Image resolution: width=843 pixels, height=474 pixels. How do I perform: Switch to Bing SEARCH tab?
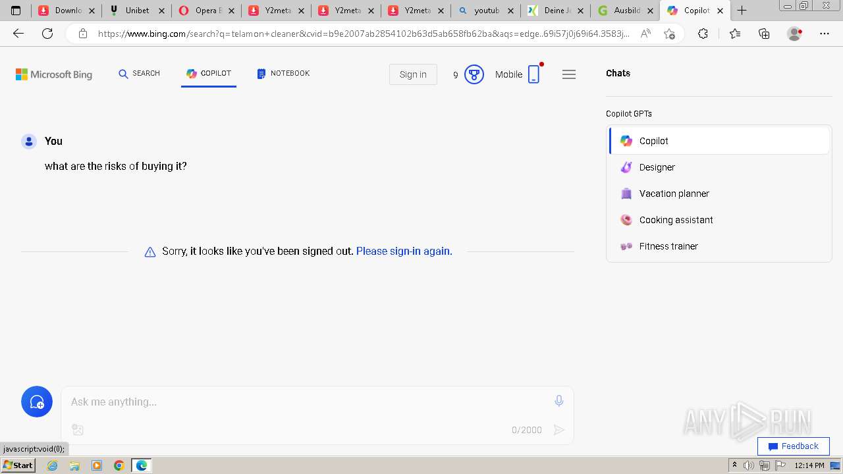140,74
